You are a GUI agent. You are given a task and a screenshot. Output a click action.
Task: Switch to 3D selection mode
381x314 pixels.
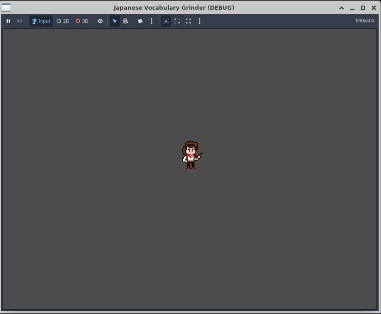click(x=82, y=21)
